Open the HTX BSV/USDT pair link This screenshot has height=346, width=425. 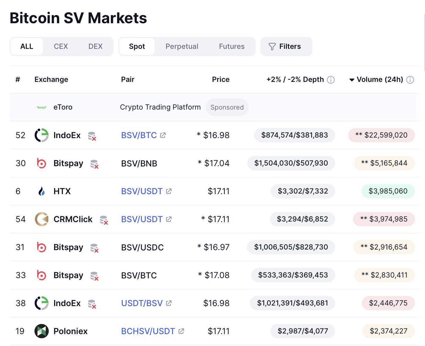[x=142, y=191]
